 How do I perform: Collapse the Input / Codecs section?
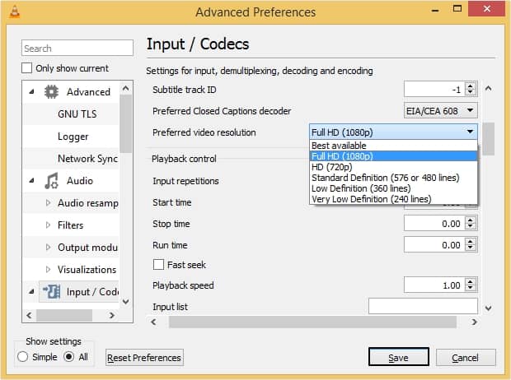click(31, 291)
